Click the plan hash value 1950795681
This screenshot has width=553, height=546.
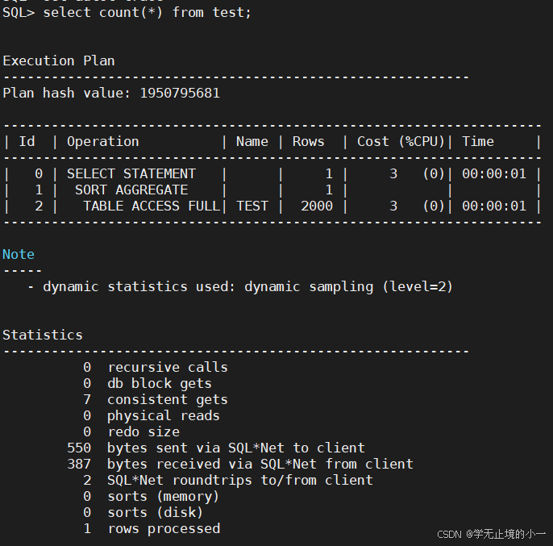click(x=180, y=93)
